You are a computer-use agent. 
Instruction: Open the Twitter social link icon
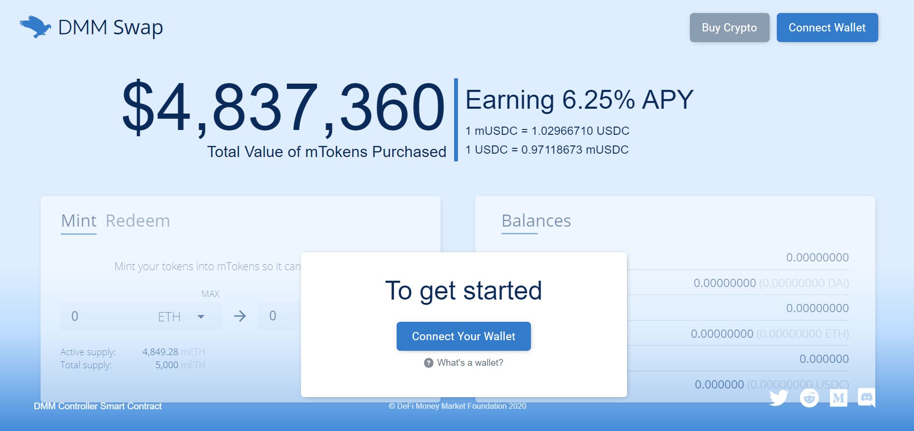(x=778, y=398)
